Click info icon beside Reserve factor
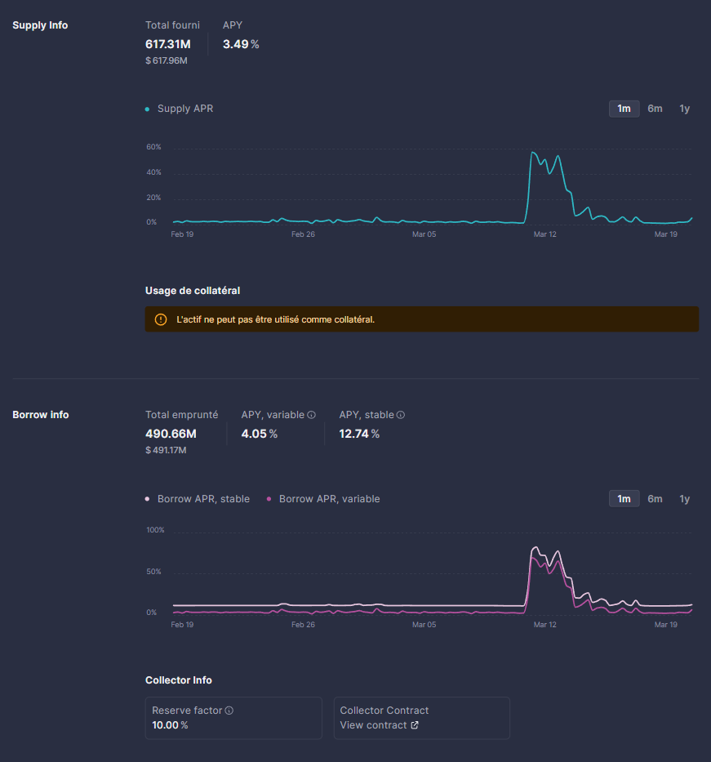Image resolution: width=711 pixels, height=762 pixels. (x=229, y=711)
